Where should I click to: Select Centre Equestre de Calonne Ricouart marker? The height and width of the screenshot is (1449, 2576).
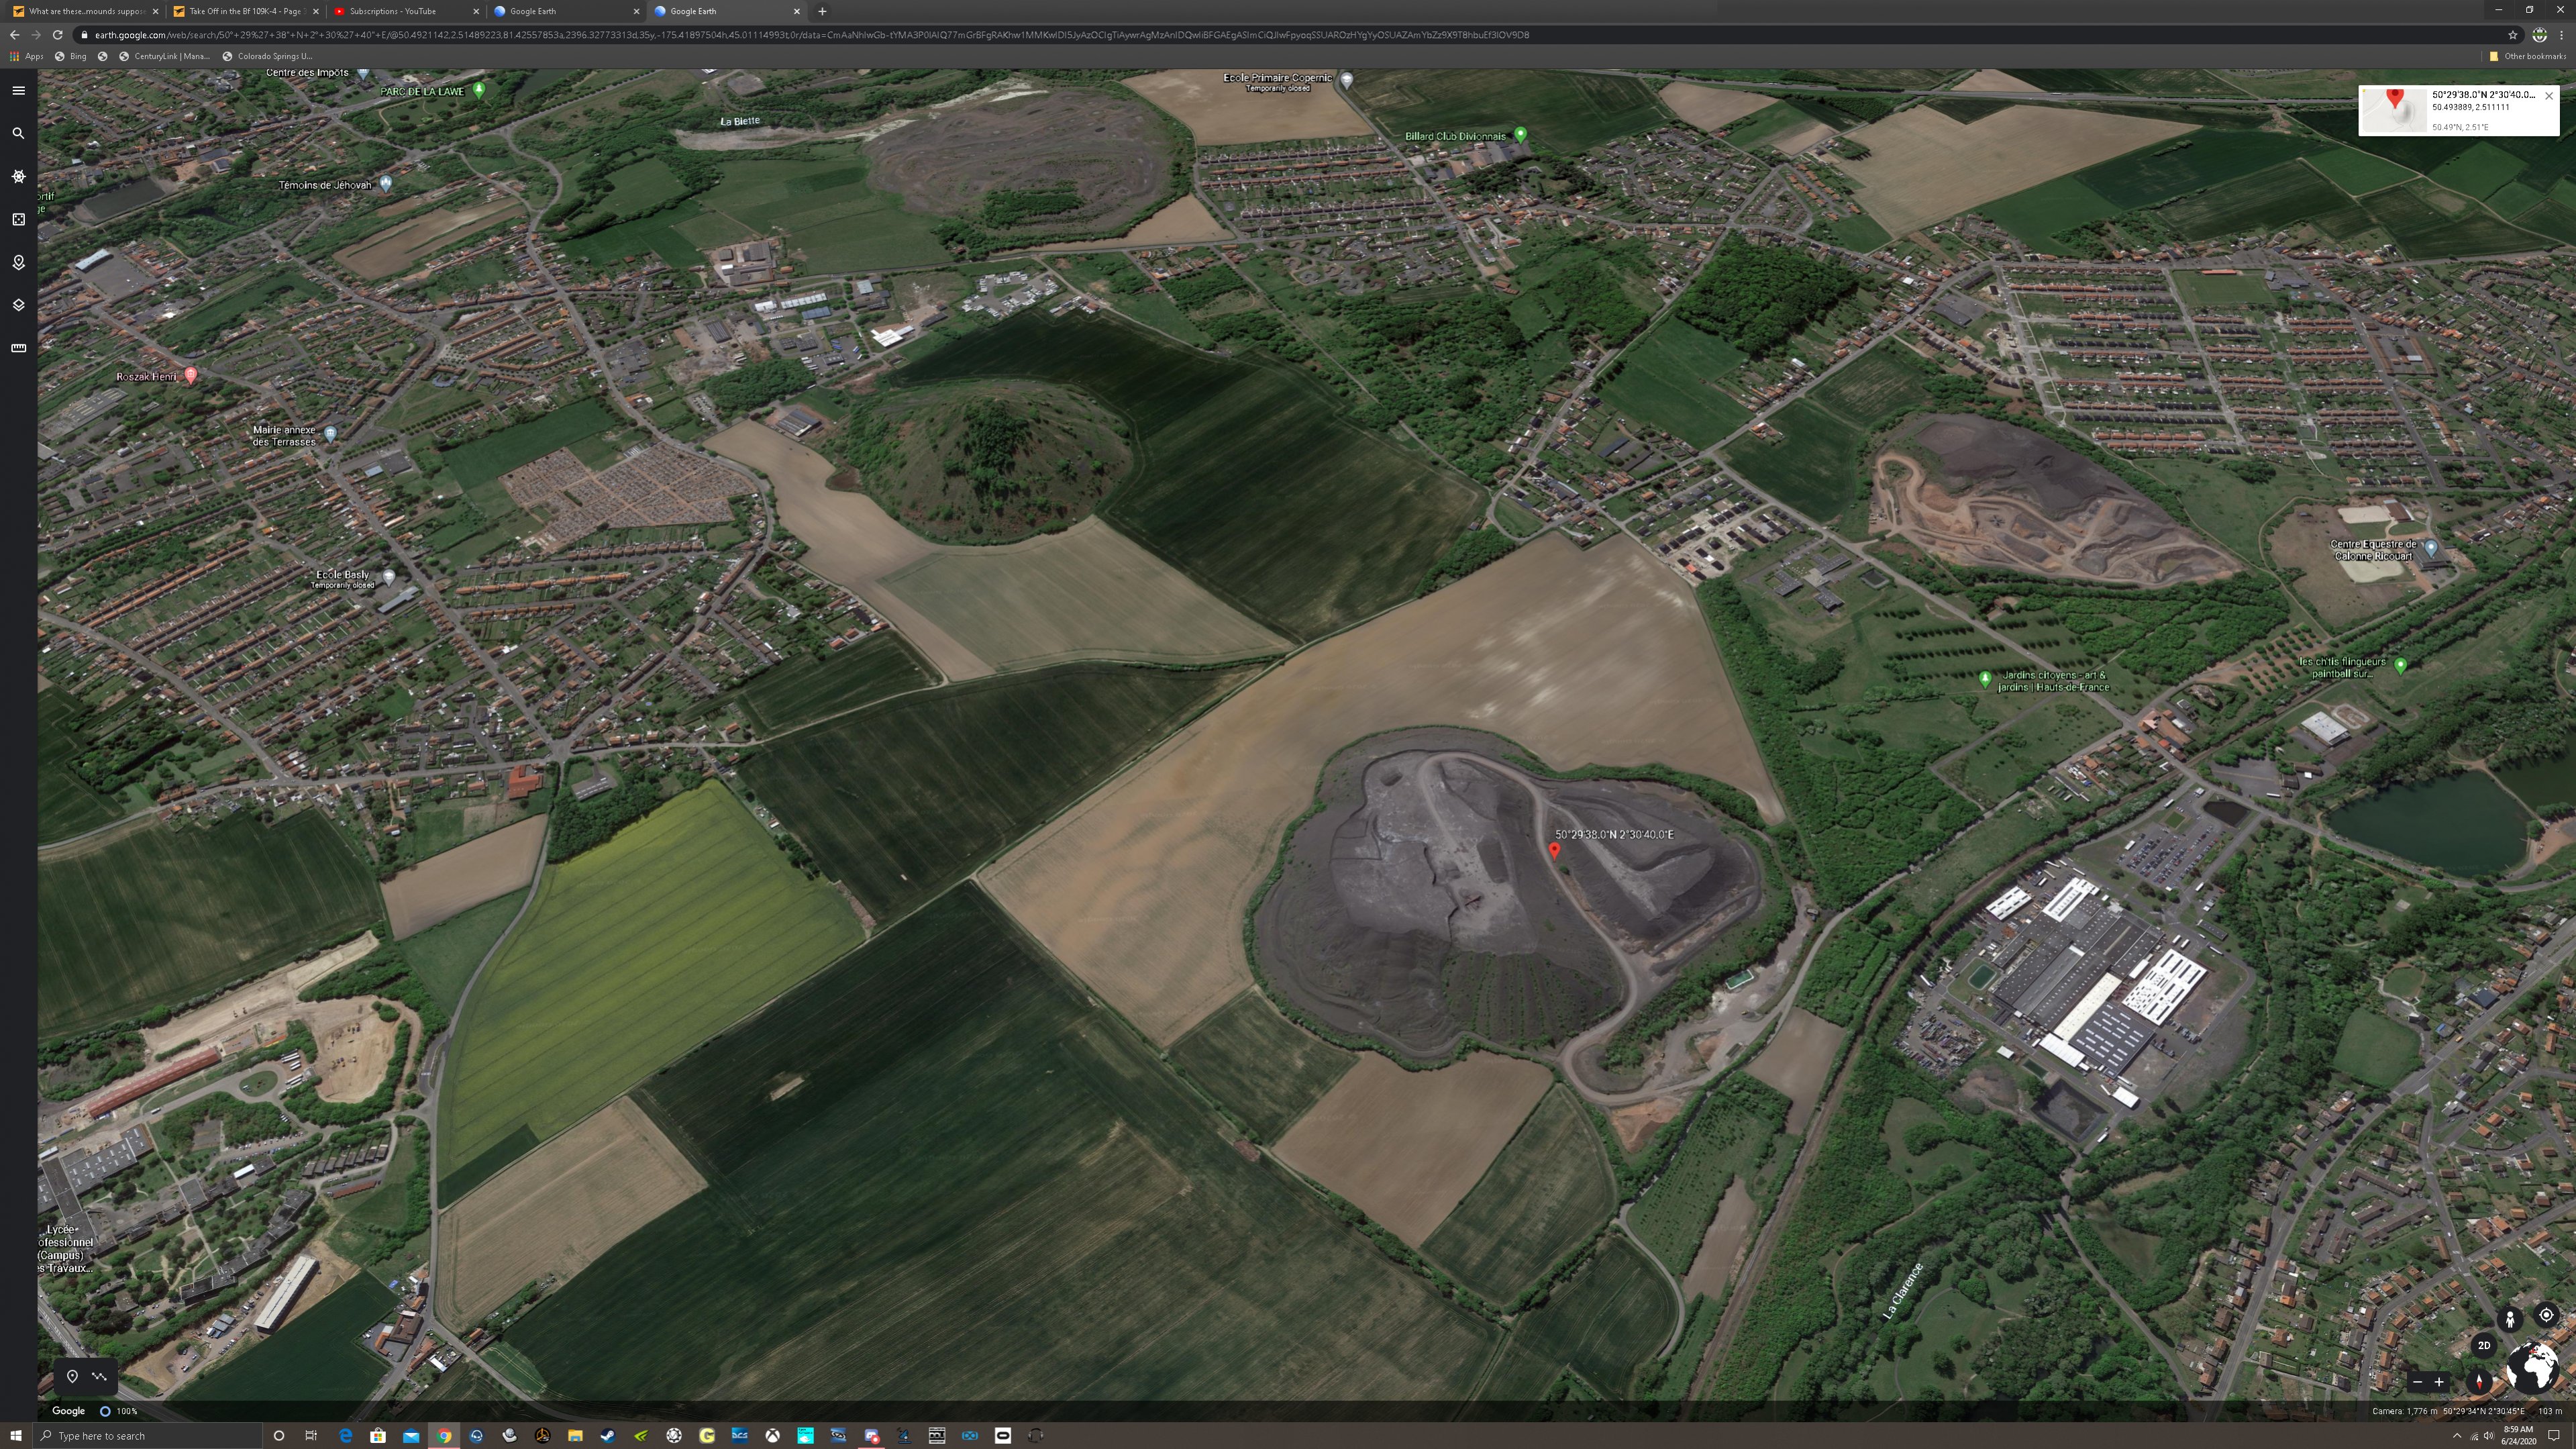[2431, 548]
